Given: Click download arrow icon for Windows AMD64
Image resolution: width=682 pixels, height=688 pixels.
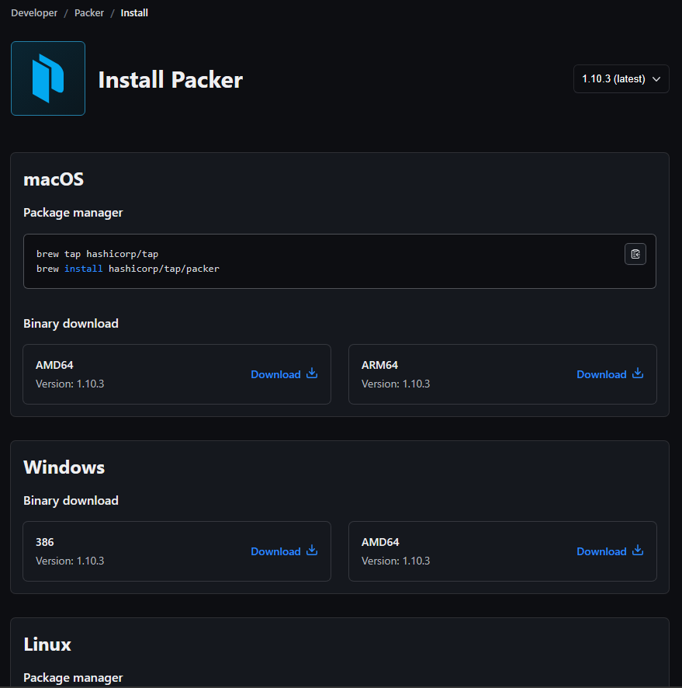Looking at the screenshot, I should tap(638, 551).
